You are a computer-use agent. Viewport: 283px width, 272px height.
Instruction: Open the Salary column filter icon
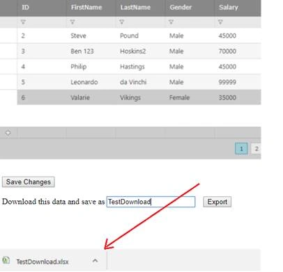coord(220,22)
